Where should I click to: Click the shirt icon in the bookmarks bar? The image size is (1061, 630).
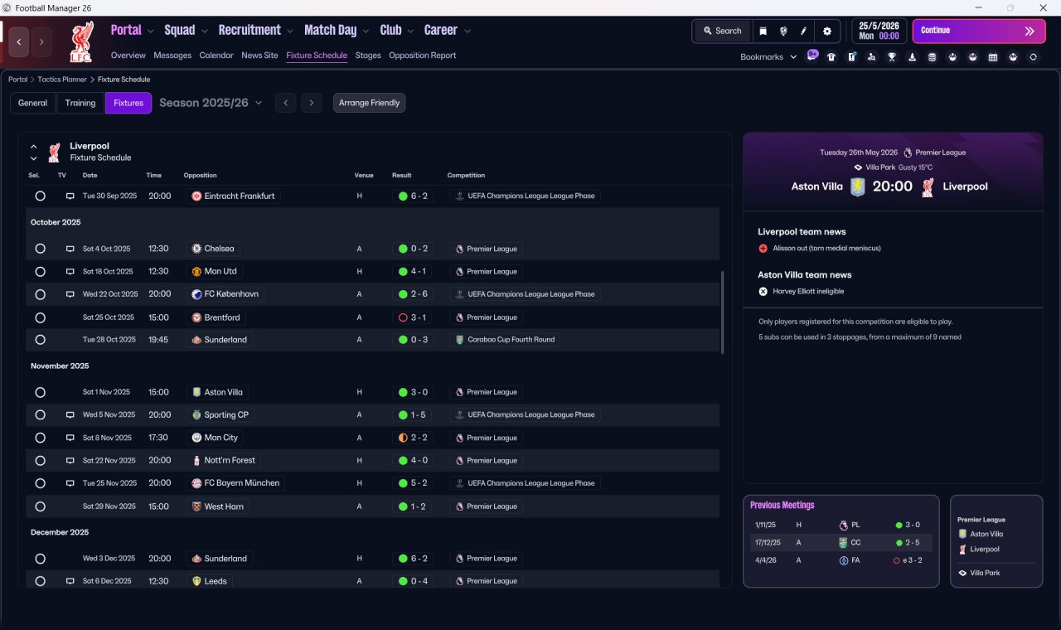tap(831, 57)
